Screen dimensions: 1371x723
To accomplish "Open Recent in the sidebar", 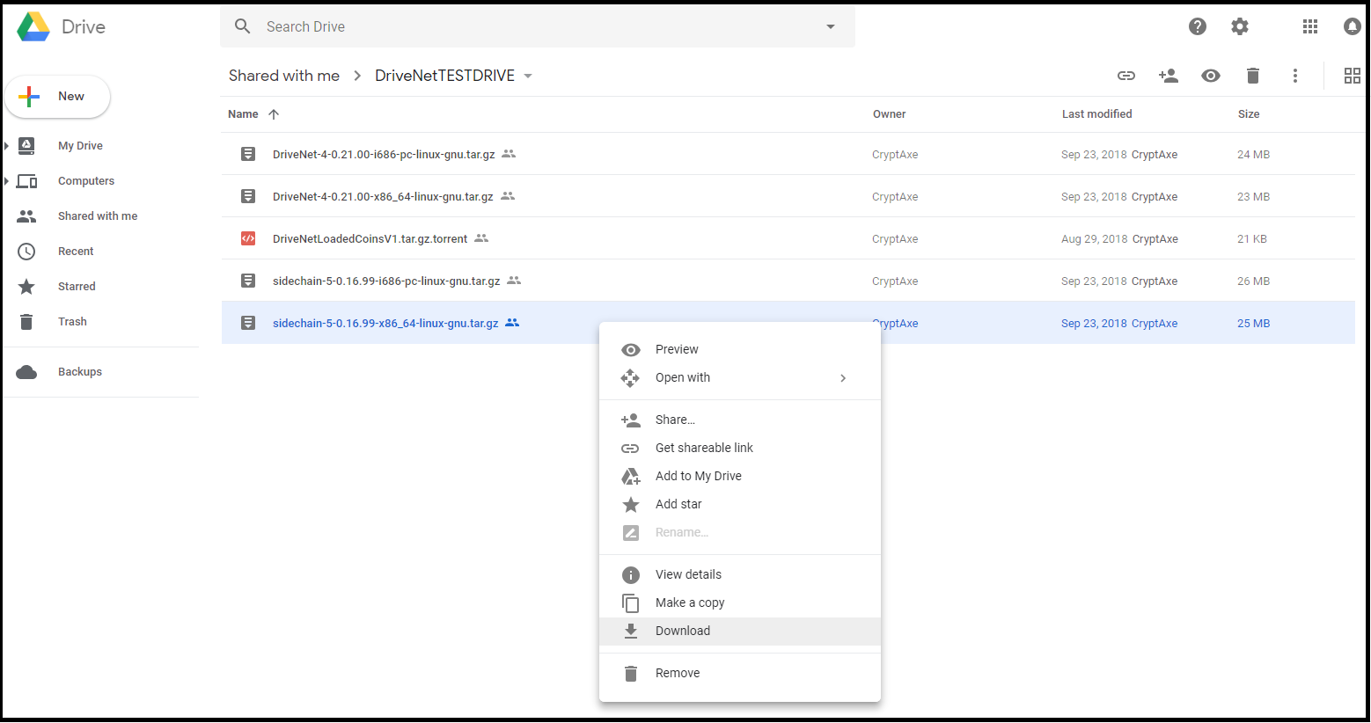I will pyautogui.click(x=76, y=252).
